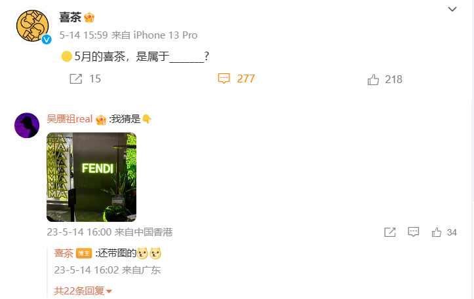Visit 吴赝祖real user profile link
This screenshot has height=299, width=474.
[x=69, y=119]
